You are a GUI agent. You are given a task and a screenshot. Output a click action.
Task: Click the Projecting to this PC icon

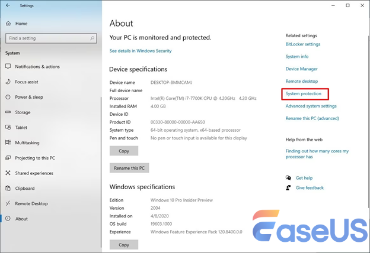tap(8, 158)
